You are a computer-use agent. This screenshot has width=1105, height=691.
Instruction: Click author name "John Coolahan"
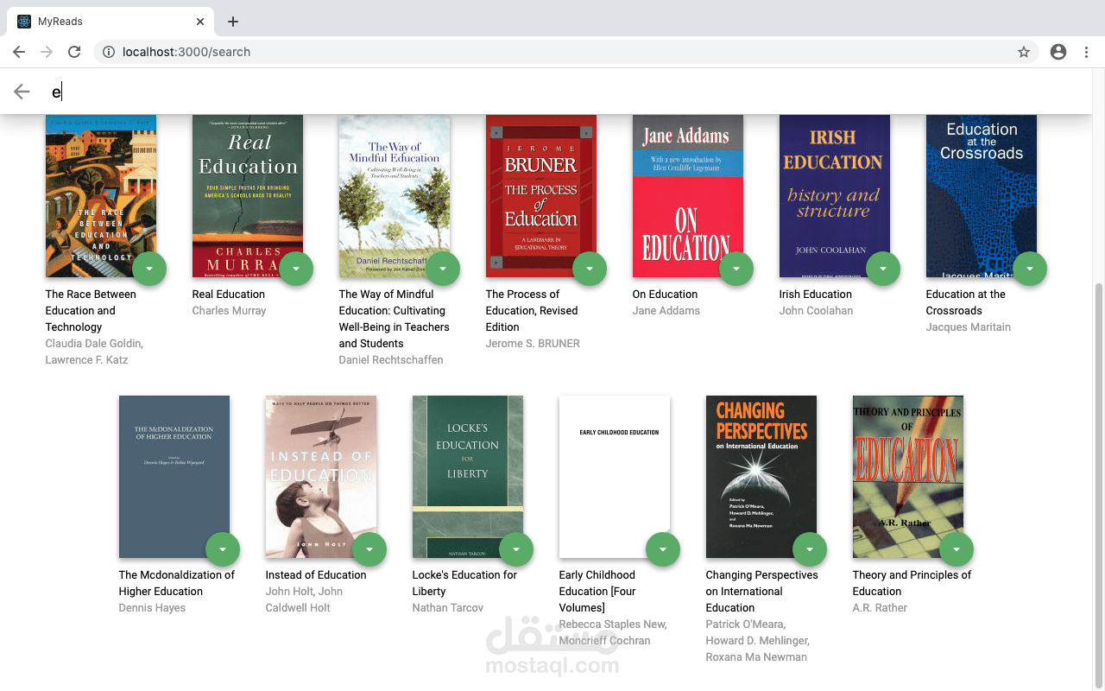816,311
